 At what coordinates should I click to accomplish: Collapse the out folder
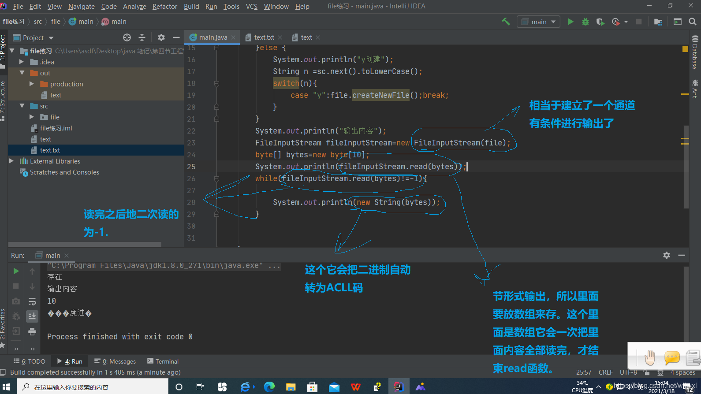[22, 73]
